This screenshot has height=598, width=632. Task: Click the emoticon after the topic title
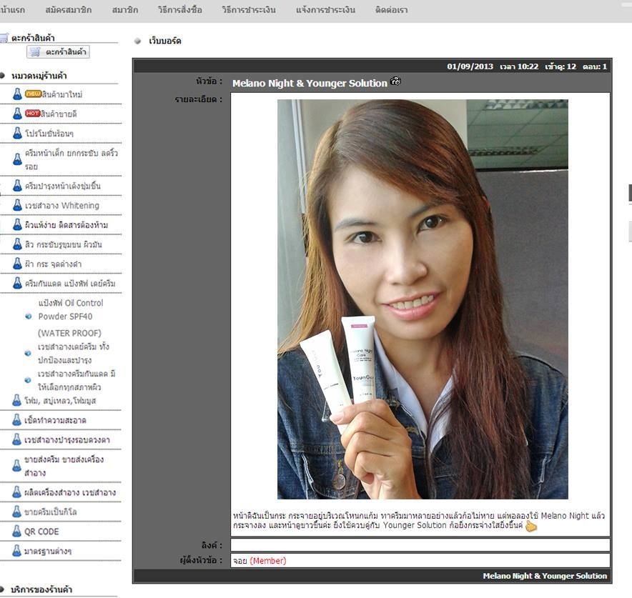(396, 81)
